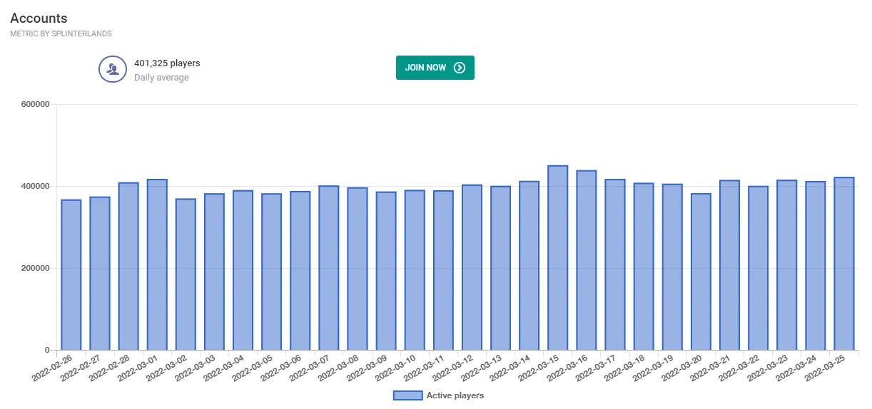Select the bar for 2022-03-02
This screenshot has height=409, width=872.
tap(186, 274)
